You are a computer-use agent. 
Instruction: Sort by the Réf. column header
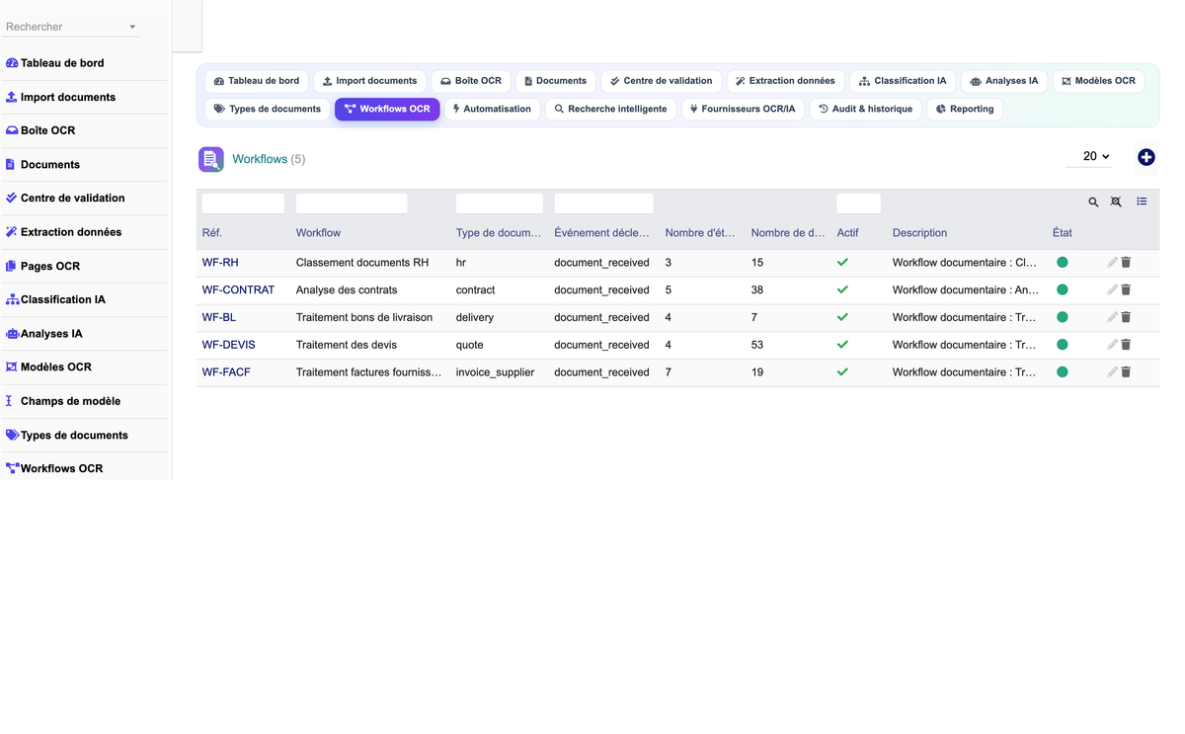tap(212, 233)
